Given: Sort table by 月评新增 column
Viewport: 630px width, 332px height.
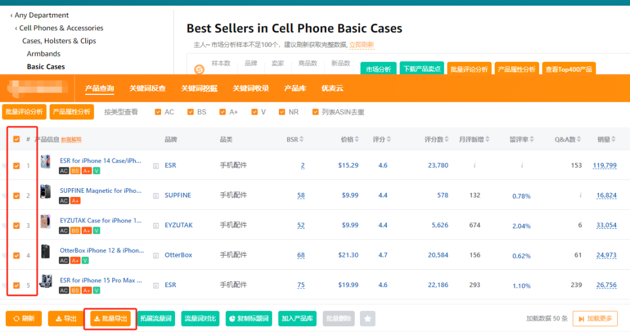Looking at the screenshot, I should (474, 139).
